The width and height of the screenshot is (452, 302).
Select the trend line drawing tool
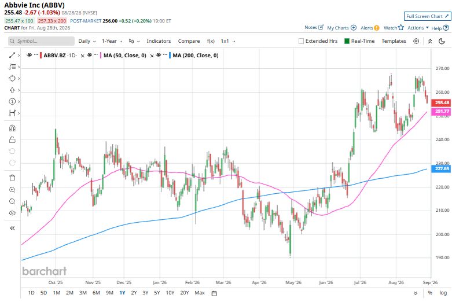[x=12, y=55]
